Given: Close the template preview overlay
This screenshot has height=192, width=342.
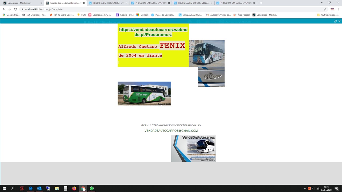Looking at the screenshot, I should (x=339, y=21).
